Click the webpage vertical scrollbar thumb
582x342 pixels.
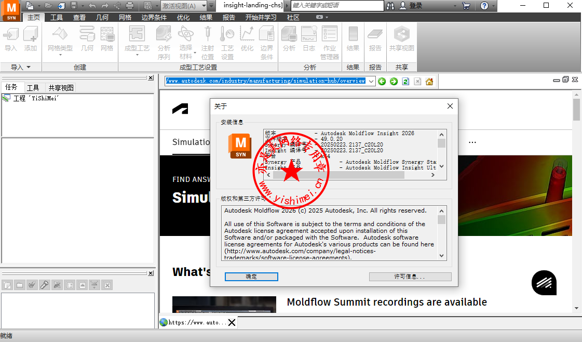tap(576, 109)
